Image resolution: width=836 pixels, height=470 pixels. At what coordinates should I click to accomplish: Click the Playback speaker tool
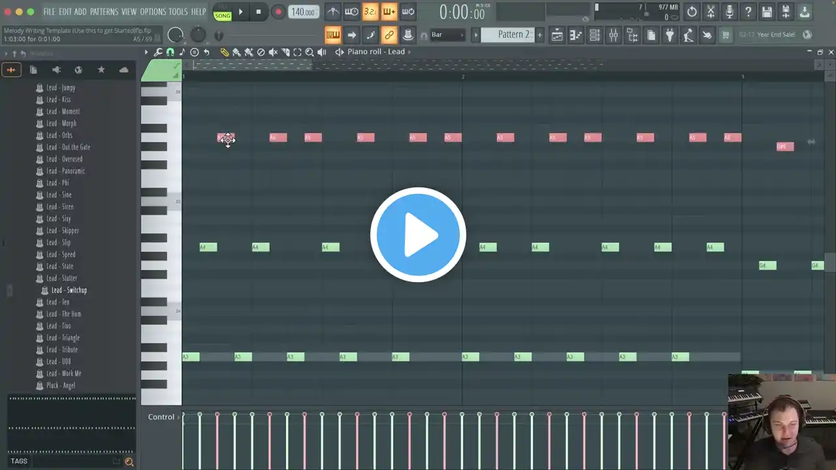[x=321, y=52]
